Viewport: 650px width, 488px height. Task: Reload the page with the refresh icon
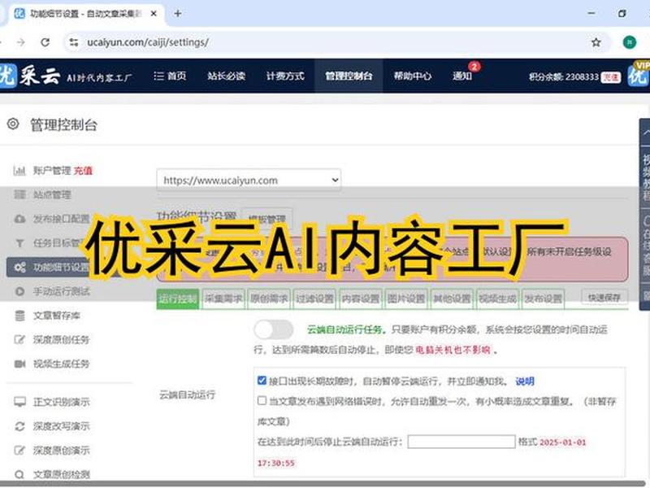click(x=45, y=42)
